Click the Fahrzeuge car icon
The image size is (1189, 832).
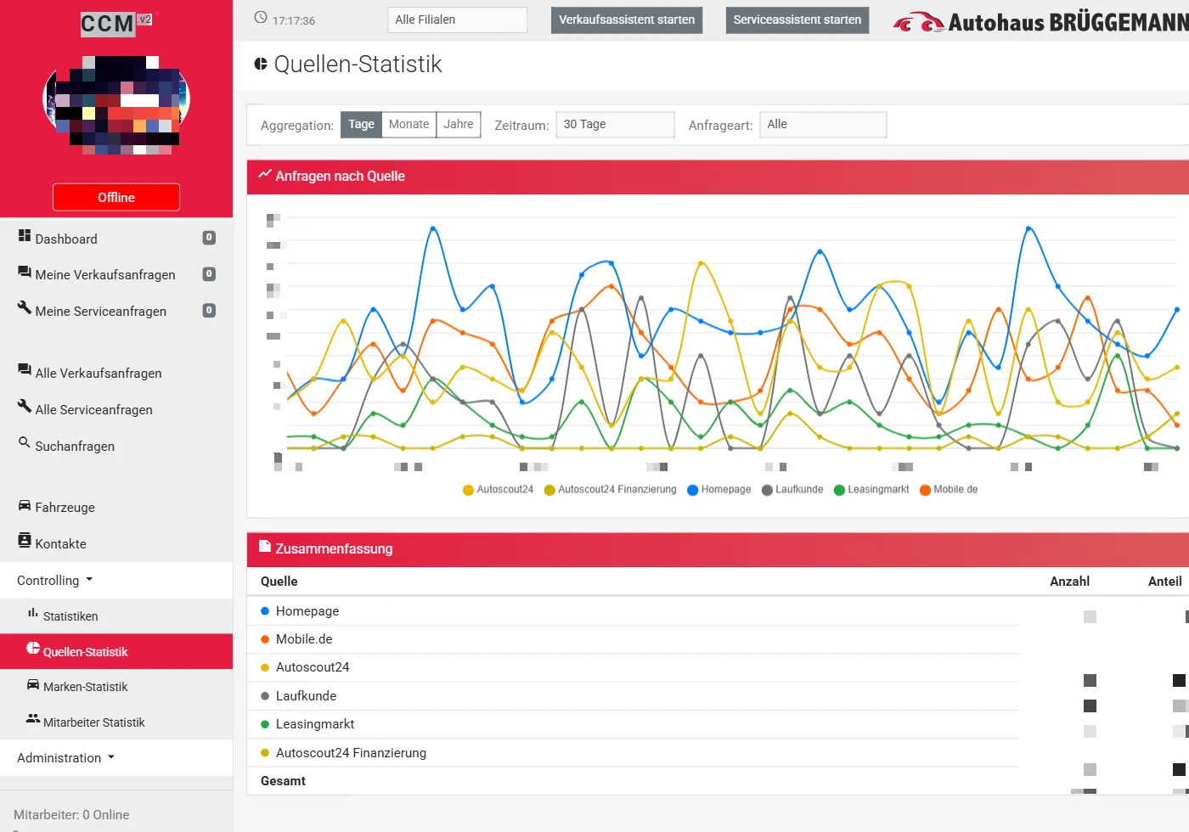(25, 505)
